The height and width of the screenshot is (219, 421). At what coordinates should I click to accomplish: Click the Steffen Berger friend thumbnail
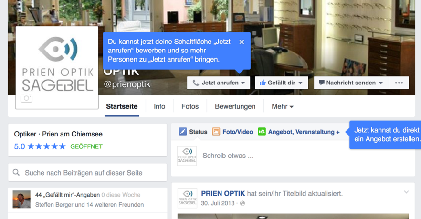(21, 199)
